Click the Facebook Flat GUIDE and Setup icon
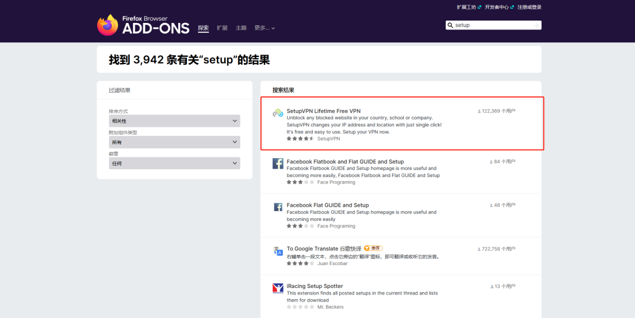The height and width of the screenshot is (318, 635). click(278, 207)
